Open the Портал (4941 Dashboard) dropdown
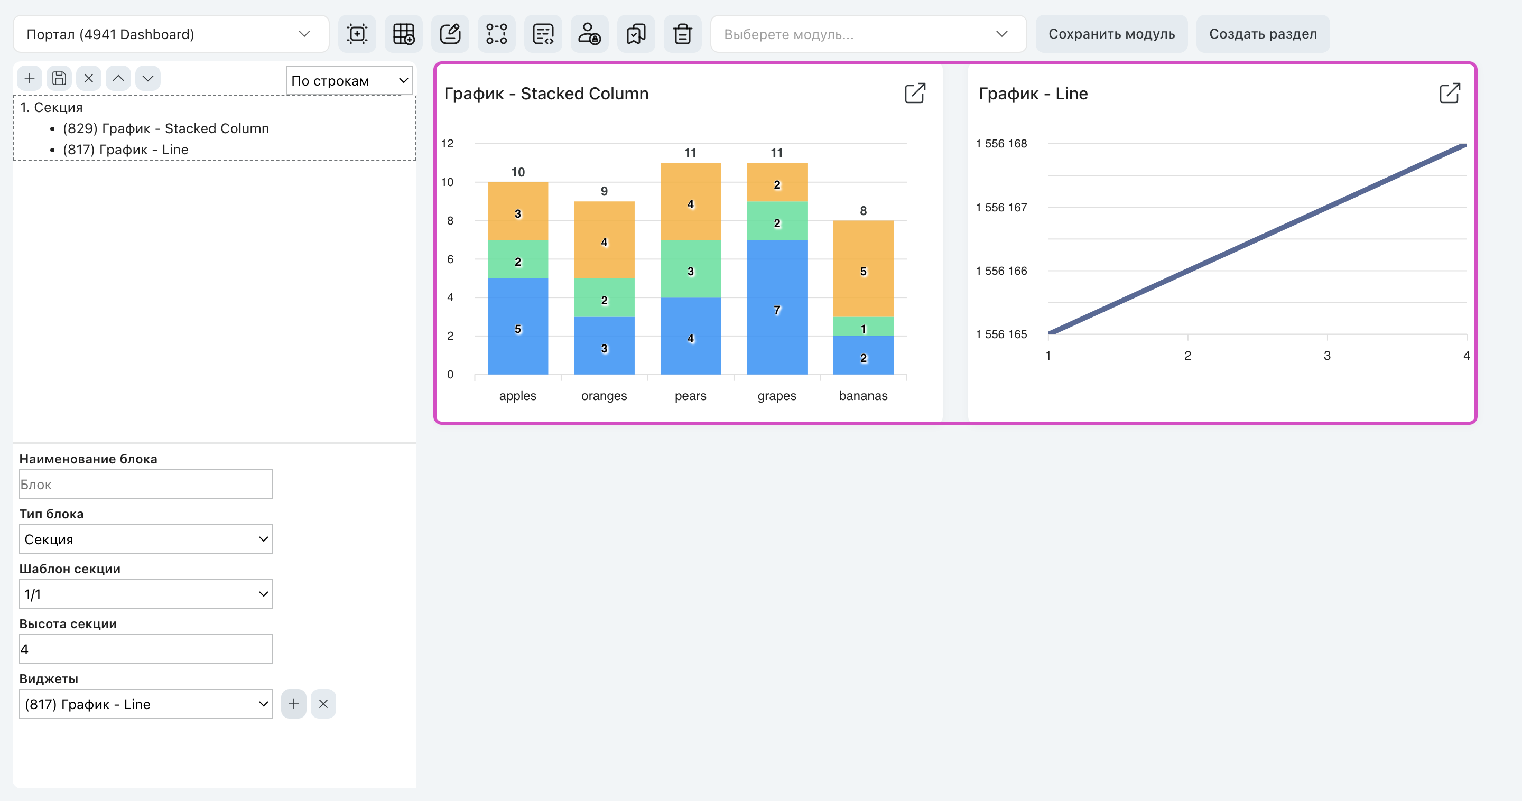Image resolution: width=1522 pixels, height=801 pixels. coord(171,34)
